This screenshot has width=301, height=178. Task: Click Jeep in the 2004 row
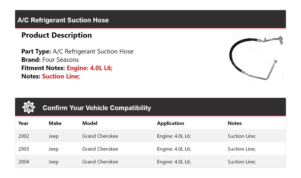pos(53,162)
